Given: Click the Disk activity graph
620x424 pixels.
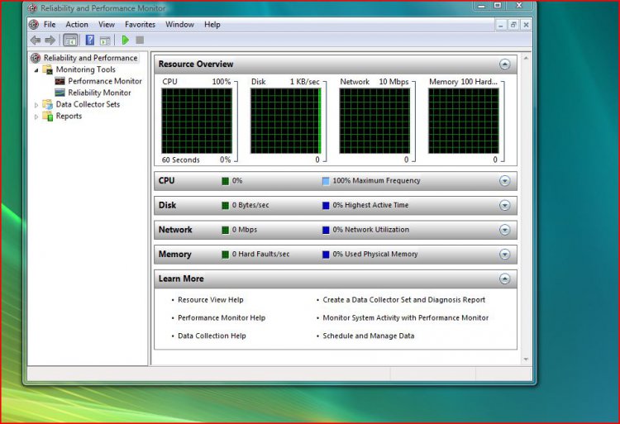Looking at the screenshot, I should tap(285, 121).
